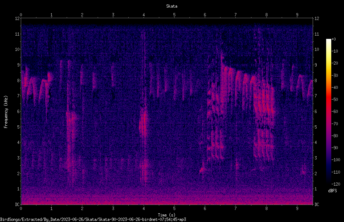344x222 pixels.
Task: Click the "-110" color scale label
Action: pyautogui.click(x=336, y=172)
